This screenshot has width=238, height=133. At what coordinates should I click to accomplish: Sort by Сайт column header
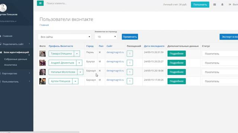click(109, 46)
